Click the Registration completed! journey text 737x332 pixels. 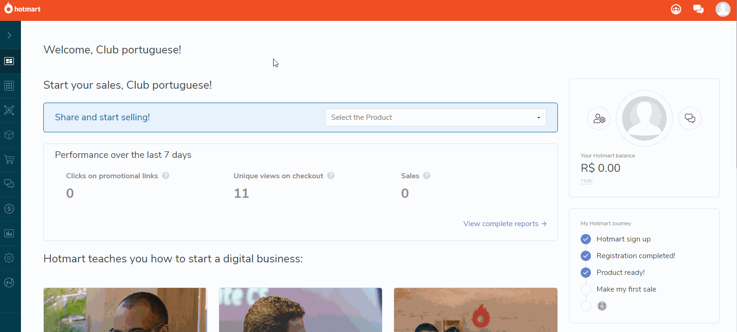tap(636, 256)
